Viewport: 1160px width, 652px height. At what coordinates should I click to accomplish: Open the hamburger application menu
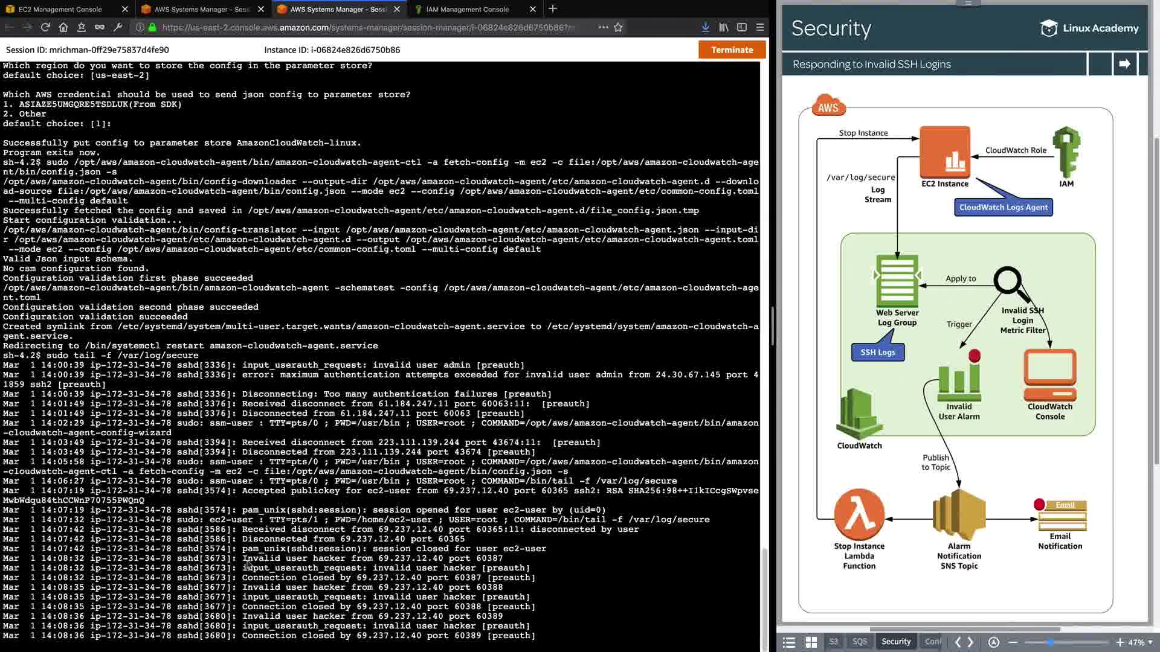tap(760, 27)
